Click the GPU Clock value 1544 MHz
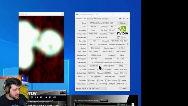Screen dimensions: 188x106 click(92, 69)
